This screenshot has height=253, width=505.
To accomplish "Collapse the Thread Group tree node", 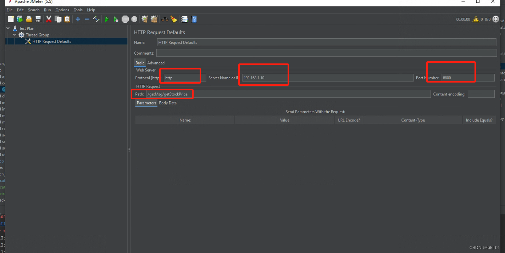I will 15,35.
